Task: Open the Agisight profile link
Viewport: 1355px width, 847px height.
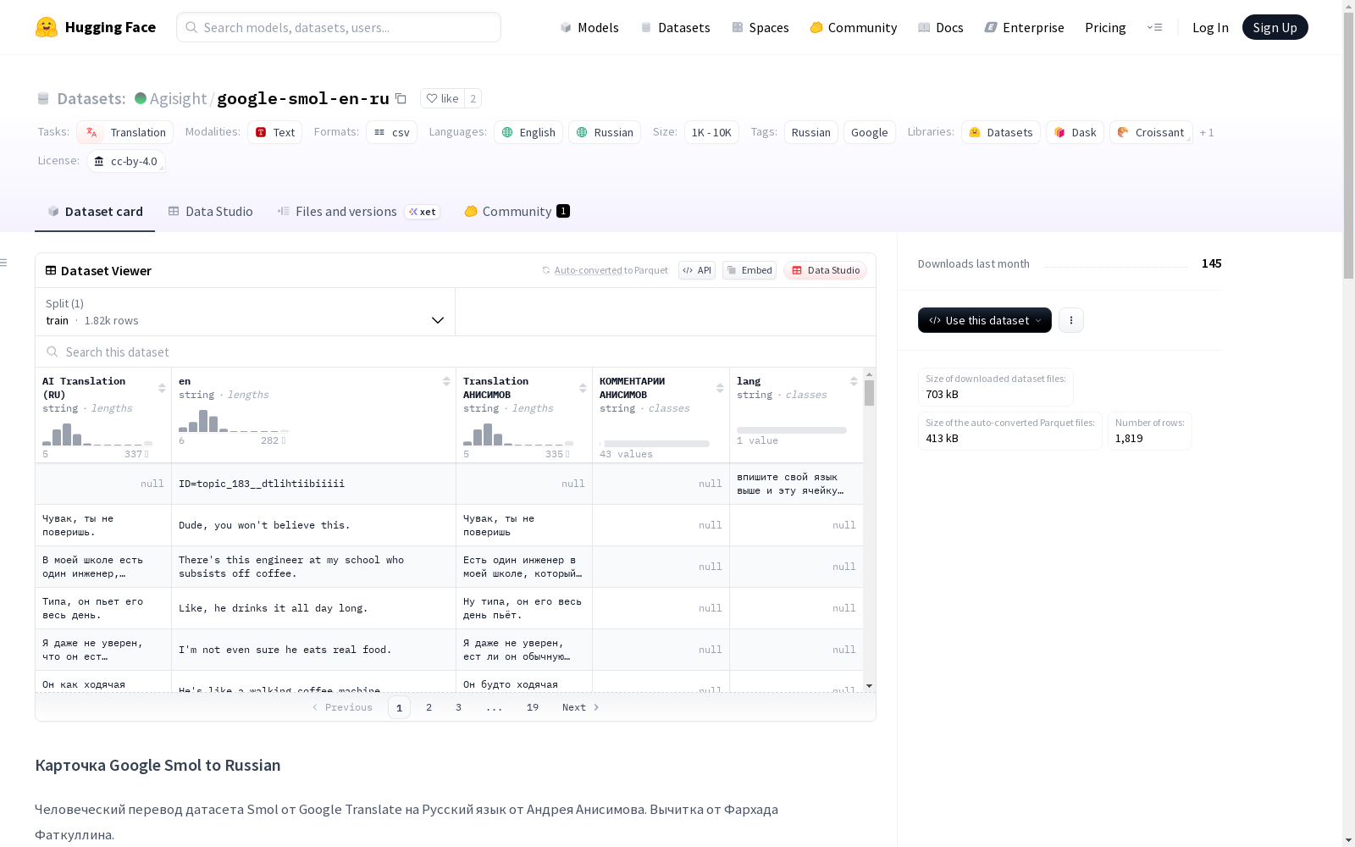Action: pos(178,98)
